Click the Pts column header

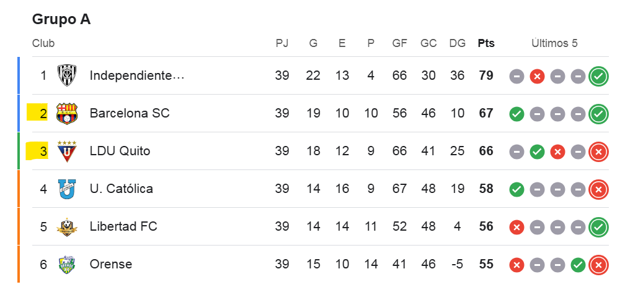[486, 43]
